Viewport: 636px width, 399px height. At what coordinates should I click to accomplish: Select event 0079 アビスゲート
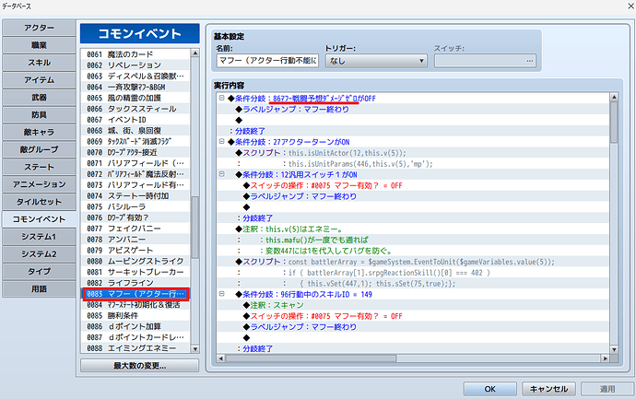pyautogui.click(x=135, y=251)
